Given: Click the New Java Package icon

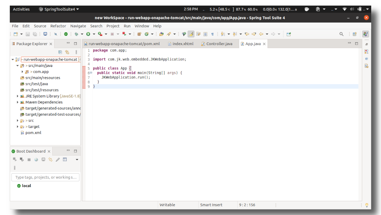Looking at the screenshot, I should 139,34.
